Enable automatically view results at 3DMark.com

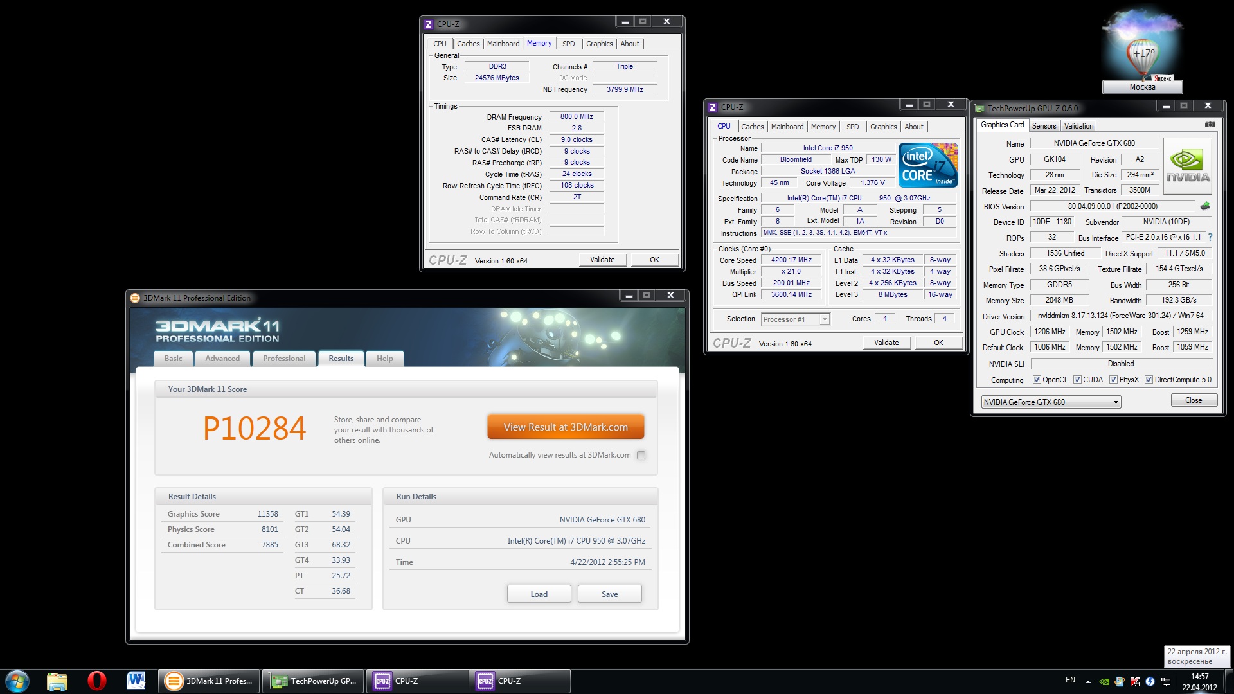click(641, 456)
